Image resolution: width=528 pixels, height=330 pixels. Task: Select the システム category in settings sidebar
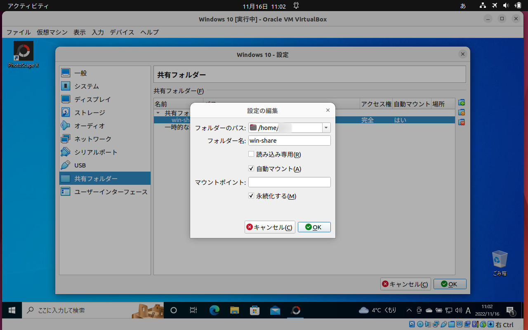(87, 86)
